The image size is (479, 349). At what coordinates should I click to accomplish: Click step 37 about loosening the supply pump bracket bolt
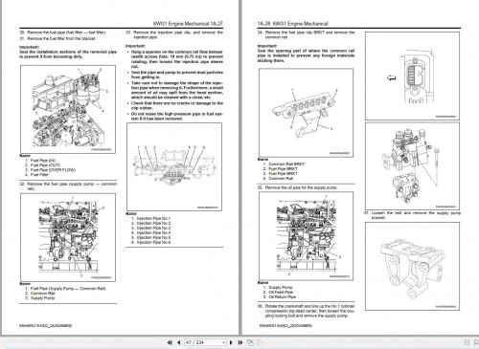pos(412,215)
